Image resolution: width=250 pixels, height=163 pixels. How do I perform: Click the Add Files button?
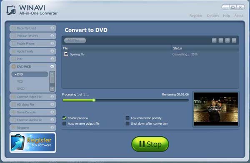tap(75, 40)
